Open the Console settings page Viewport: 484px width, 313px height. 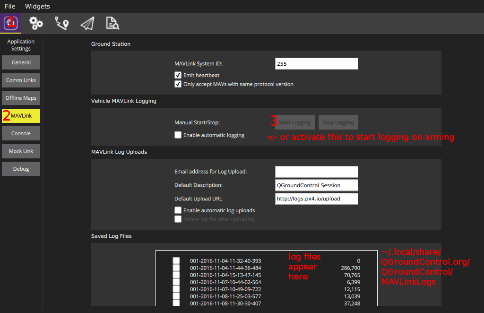tap(21, 133)
